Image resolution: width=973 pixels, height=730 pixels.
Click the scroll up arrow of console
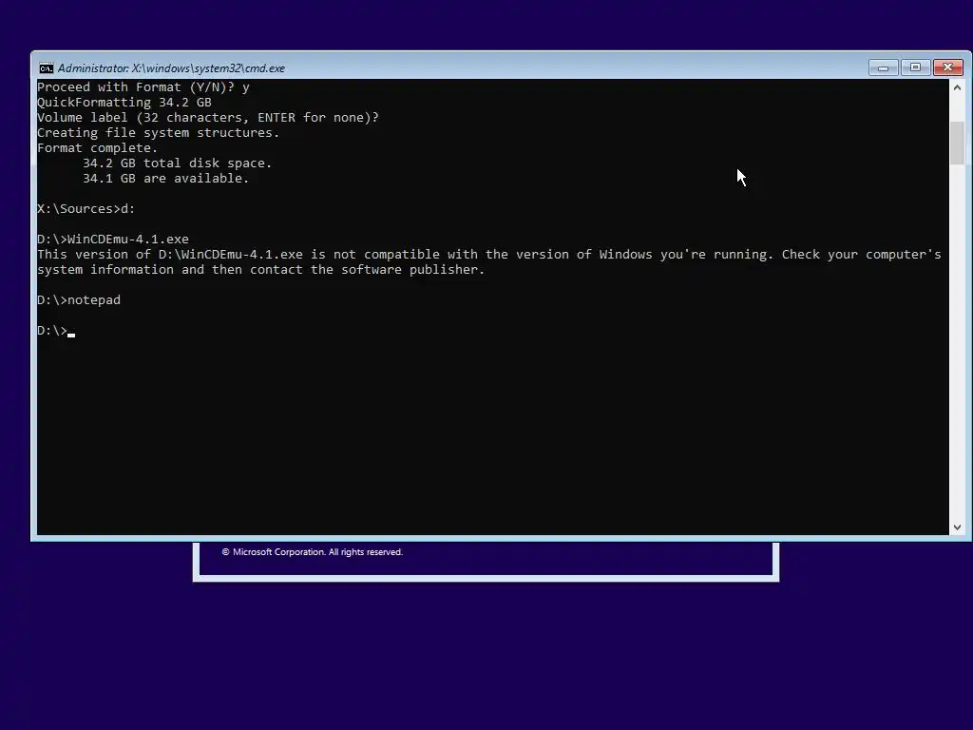click(957, 87)
